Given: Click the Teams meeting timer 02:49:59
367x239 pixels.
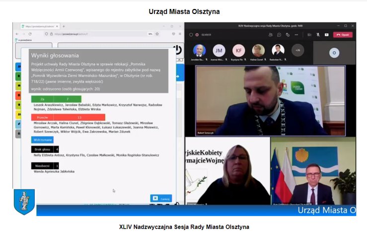Looking at the screenshot, I should coord(206,35).
